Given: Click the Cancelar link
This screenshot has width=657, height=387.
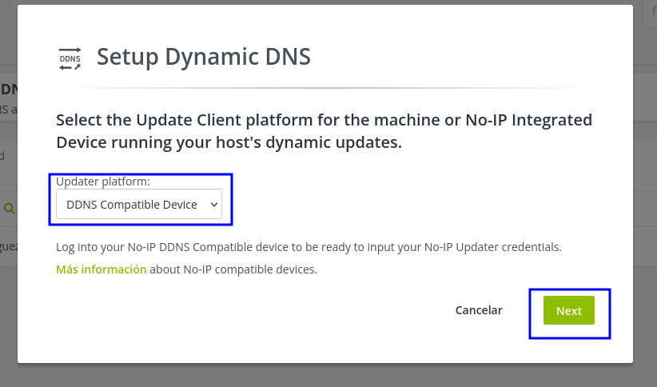Looking at the screenshot, I should [x=479, y=310].
